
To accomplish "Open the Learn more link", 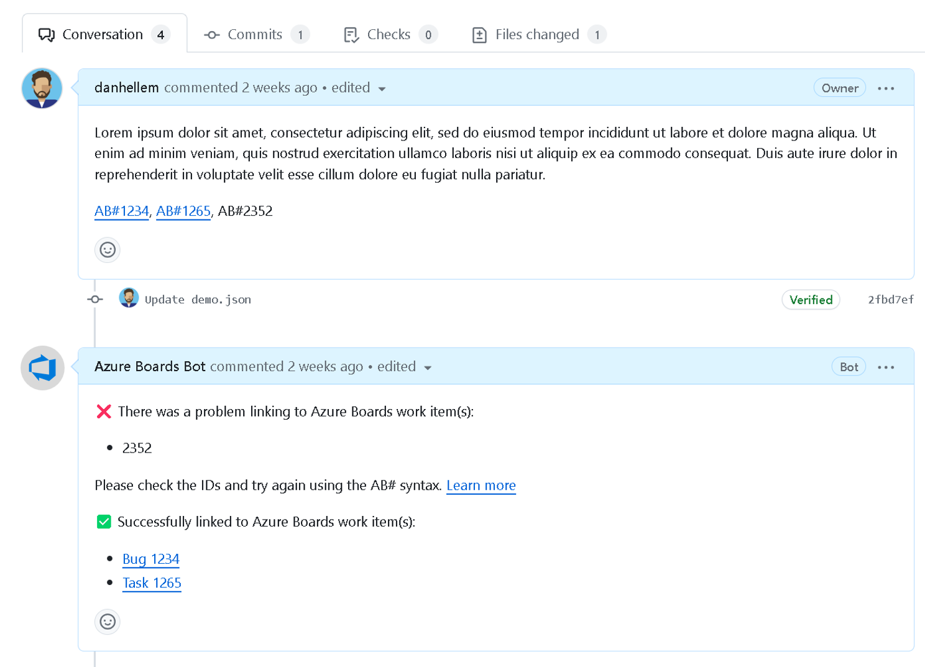I will coord(481,485).
